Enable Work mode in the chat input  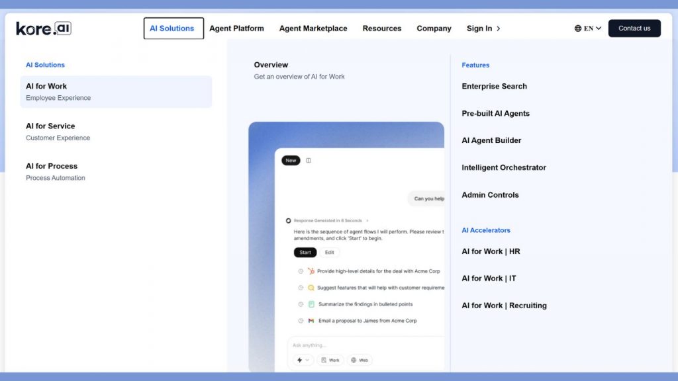(x=330, y=360)
